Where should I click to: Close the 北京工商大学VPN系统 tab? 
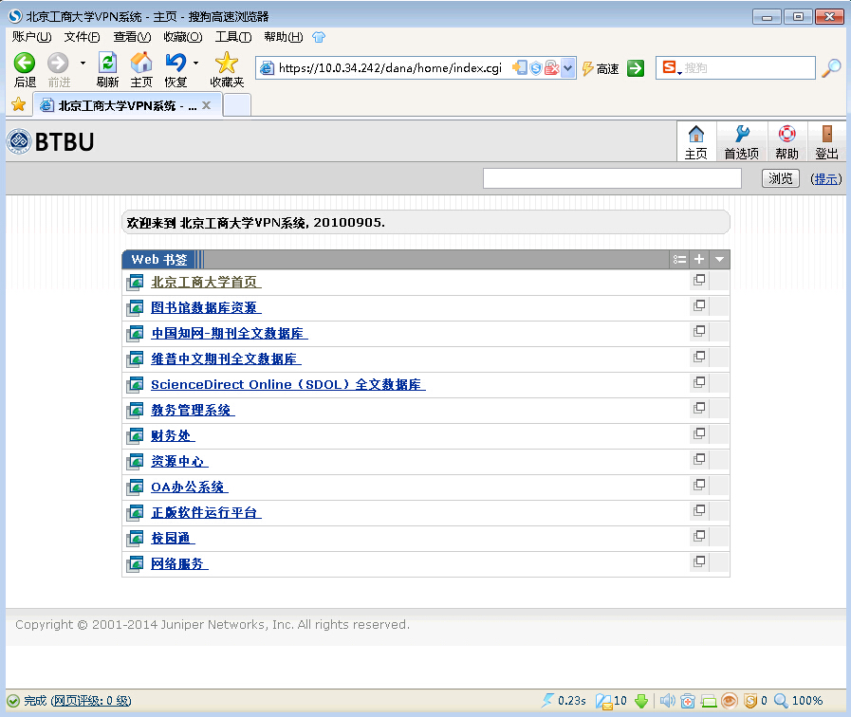click(x=206, y=105)
